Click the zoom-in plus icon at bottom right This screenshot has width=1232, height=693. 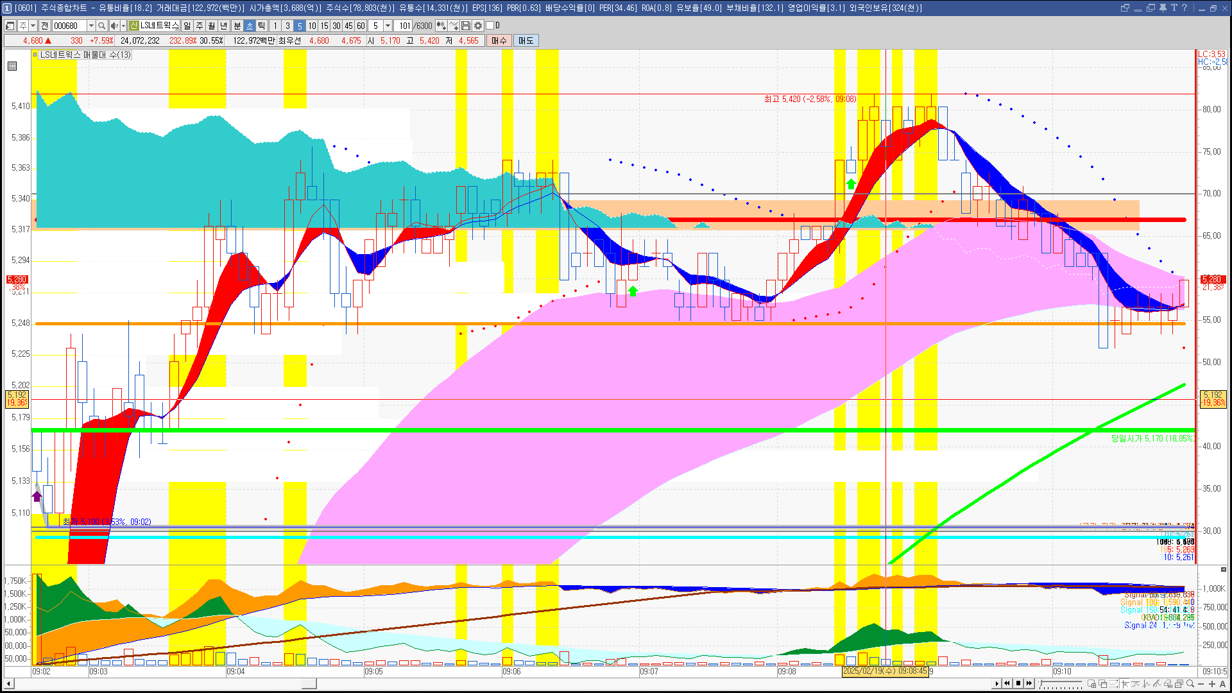pyautogui.click(x=1212, y=684)
